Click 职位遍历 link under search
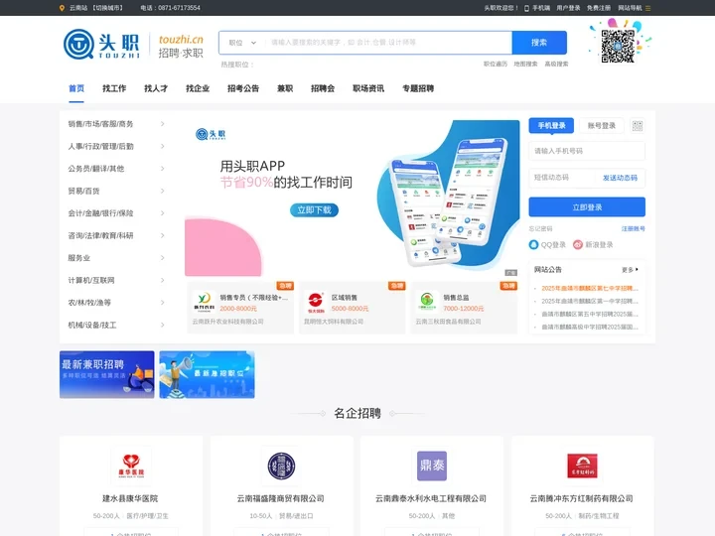The image size is (715, 536). pyautogui.click(x=496, y=65)
